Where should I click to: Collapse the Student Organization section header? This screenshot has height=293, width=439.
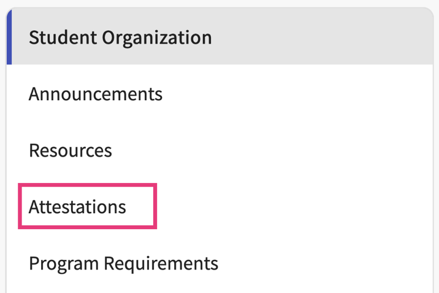(x=219, y=37)
